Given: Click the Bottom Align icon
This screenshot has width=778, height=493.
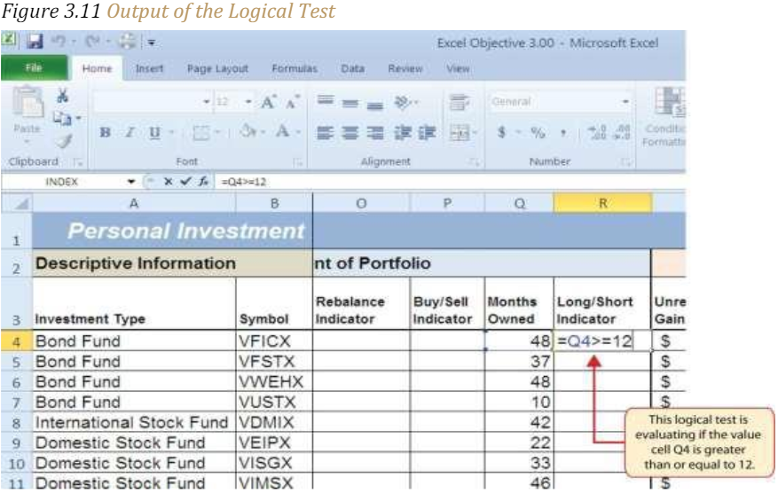Looking at the screenshot, I should [374, 105].
